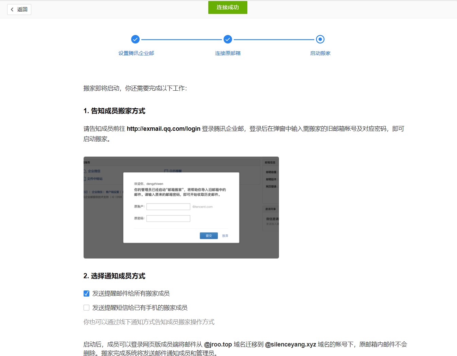Enable 发送提醒短信给已有手机的搬家成员 option
The width and height of the screenshot is (457, 356).
(x=87, y=308)
